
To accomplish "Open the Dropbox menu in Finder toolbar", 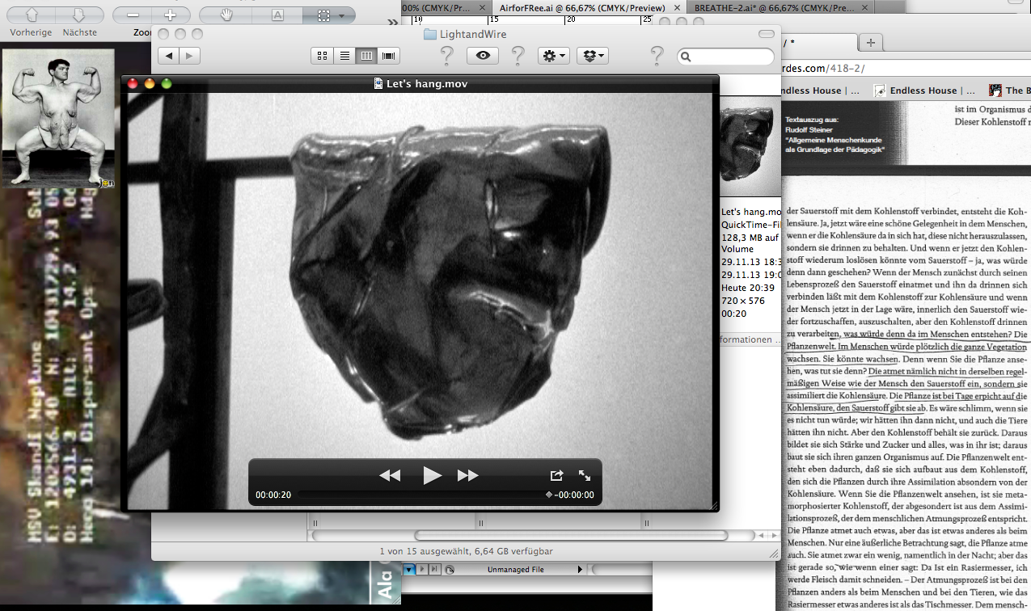I will [593, 56].
